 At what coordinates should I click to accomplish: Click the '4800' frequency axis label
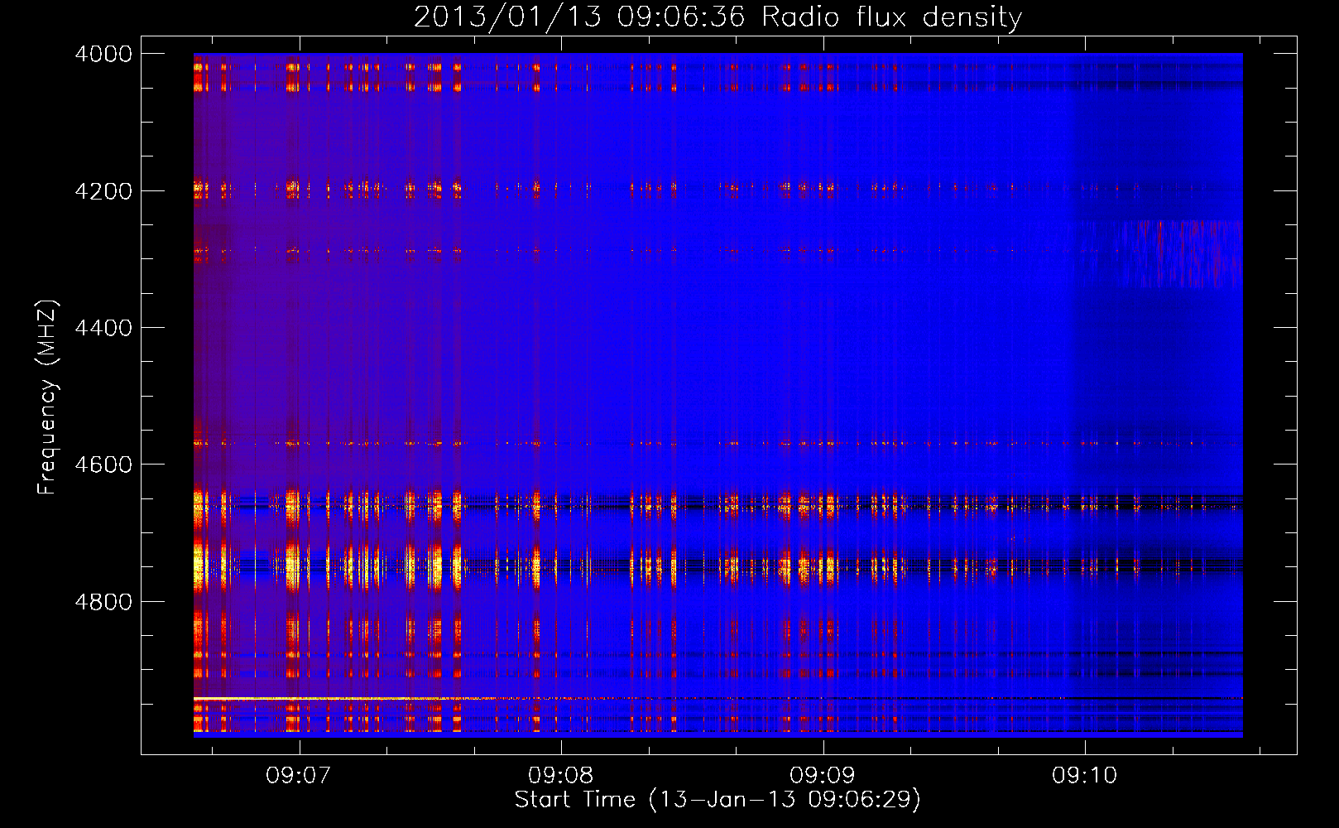(103, 602)
